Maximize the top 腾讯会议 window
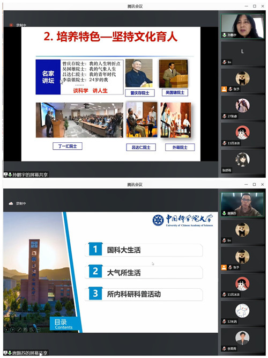268x358 pixels. (254, 6)
